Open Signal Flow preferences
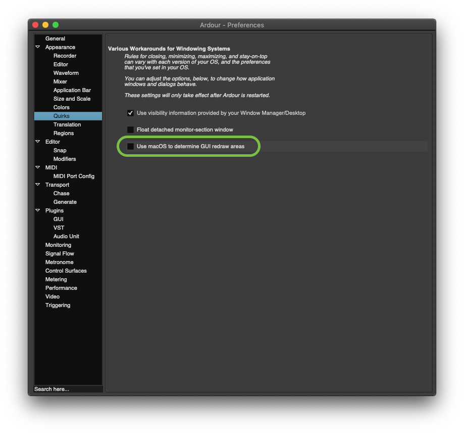Image resolution: width=464 pixels, height=433 pixels. [x=60, y=253]
